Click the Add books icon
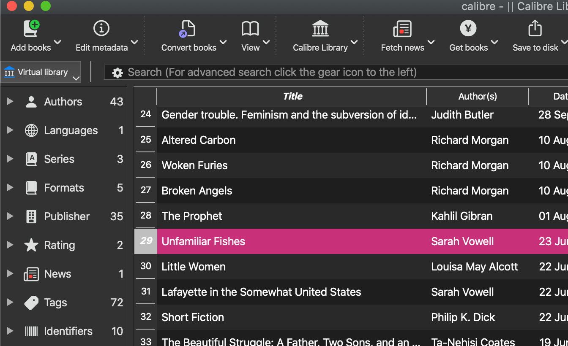 tap(31, 30)
